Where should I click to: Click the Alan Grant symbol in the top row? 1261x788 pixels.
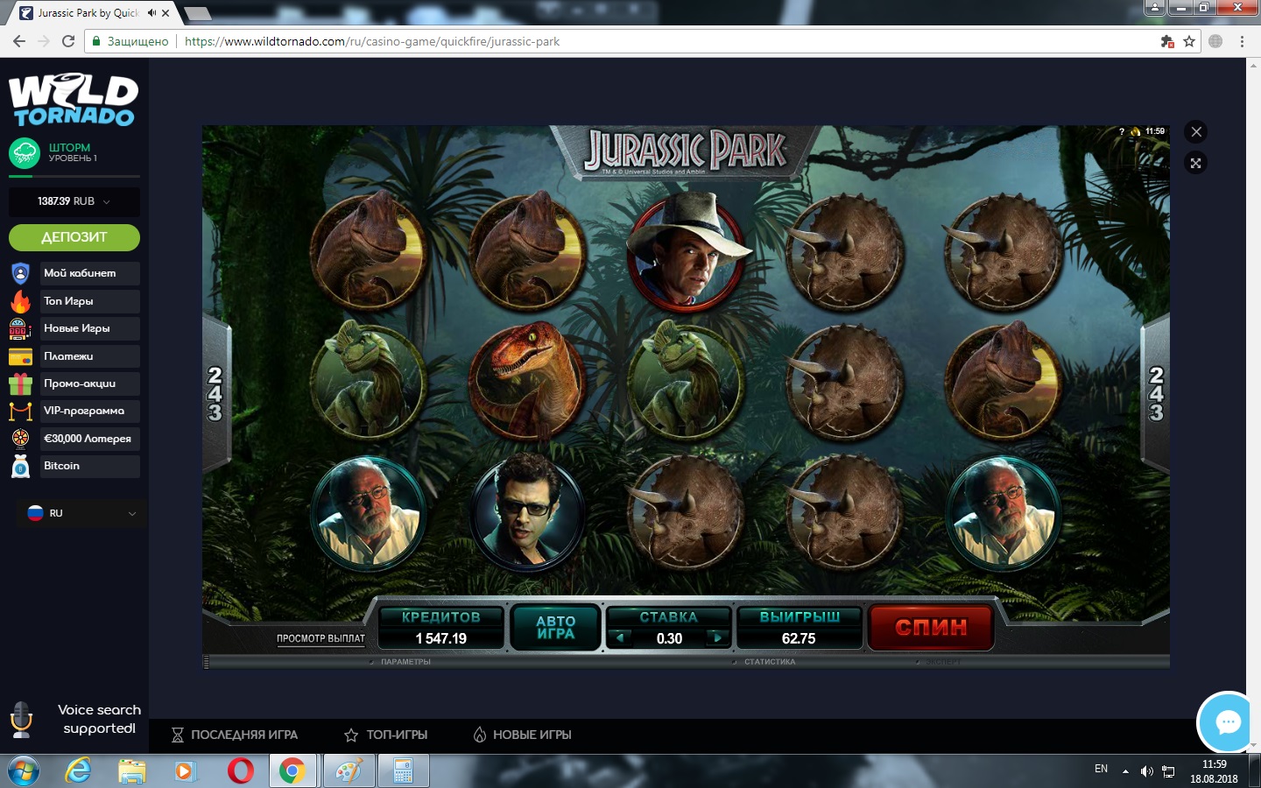687,252
